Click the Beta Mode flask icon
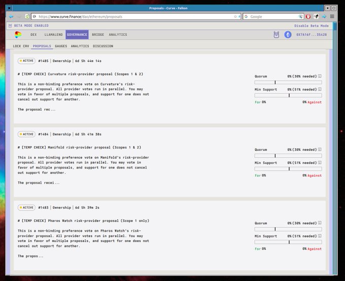The width and height of the screenshot is (345, 281). tap(10, 26)
